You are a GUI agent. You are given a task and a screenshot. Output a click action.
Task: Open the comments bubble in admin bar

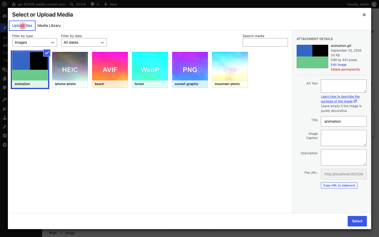click(x=92, y=4)
